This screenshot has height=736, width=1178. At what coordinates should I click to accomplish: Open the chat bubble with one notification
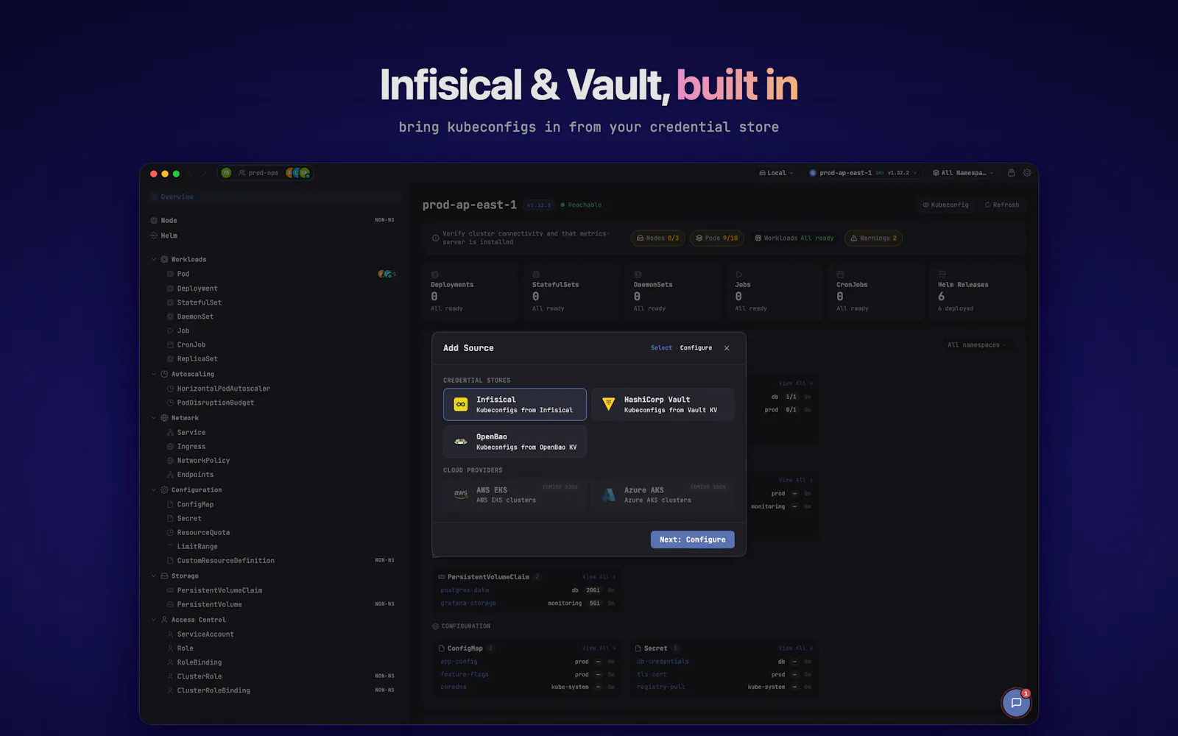click(1016, 703)
